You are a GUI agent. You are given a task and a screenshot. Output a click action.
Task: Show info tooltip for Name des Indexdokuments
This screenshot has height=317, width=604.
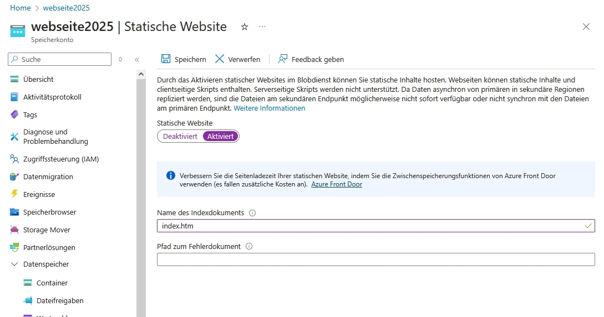pos(252,213)
